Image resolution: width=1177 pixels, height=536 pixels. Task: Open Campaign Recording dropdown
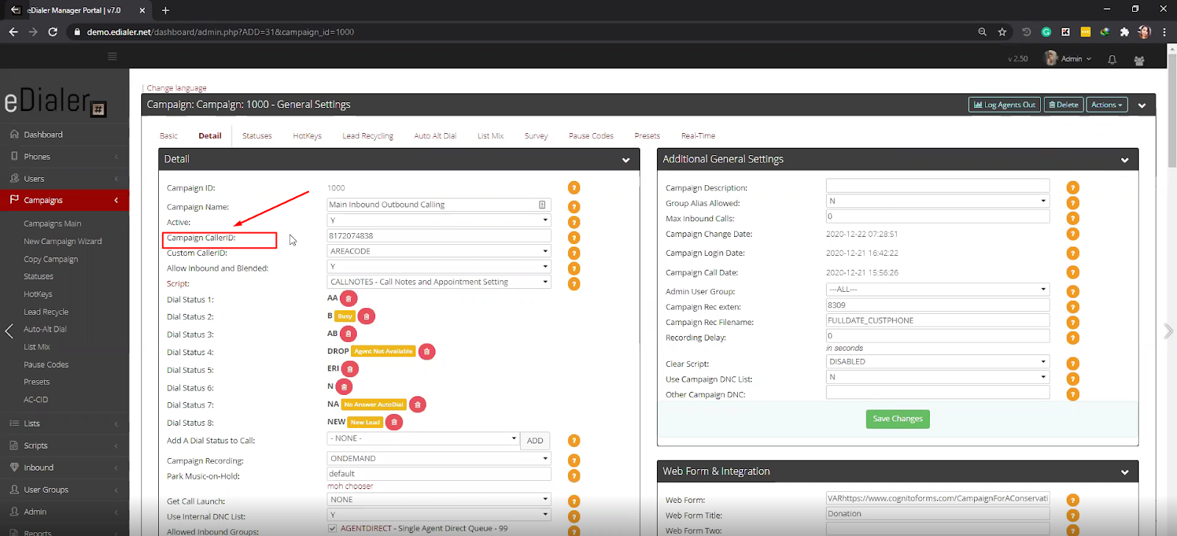[438, 458]
